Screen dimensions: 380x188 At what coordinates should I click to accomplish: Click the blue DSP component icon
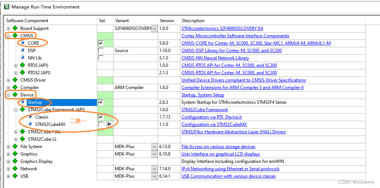(x=23, y=50)
